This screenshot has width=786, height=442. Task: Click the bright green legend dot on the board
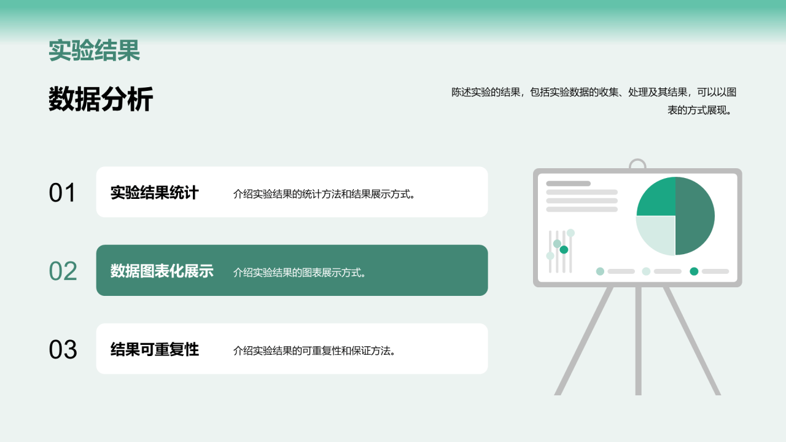click(694, 271)
